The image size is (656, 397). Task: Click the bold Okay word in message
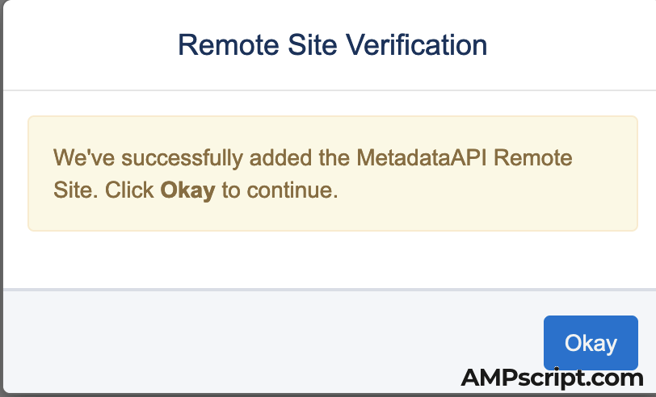point(187,190)
